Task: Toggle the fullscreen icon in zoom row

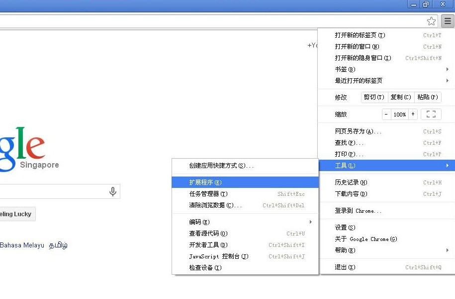Action: pos(431,114)
